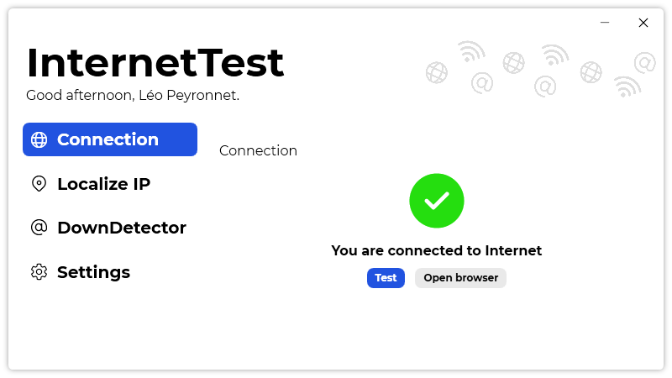The height and width of the screenshot is (378, 672).
Task: Click the InternetTest title heading
Action: click(x=155, y=62)
